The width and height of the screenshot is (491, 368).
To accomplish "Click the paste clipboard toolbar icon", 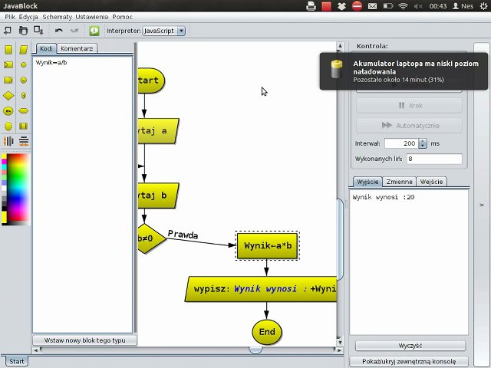I will click(23, 31).
